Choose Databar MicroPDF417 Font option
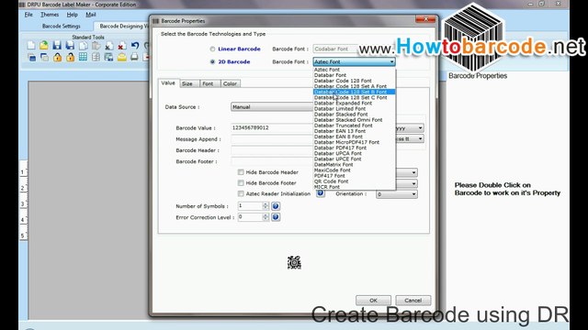 click(355, 142)
